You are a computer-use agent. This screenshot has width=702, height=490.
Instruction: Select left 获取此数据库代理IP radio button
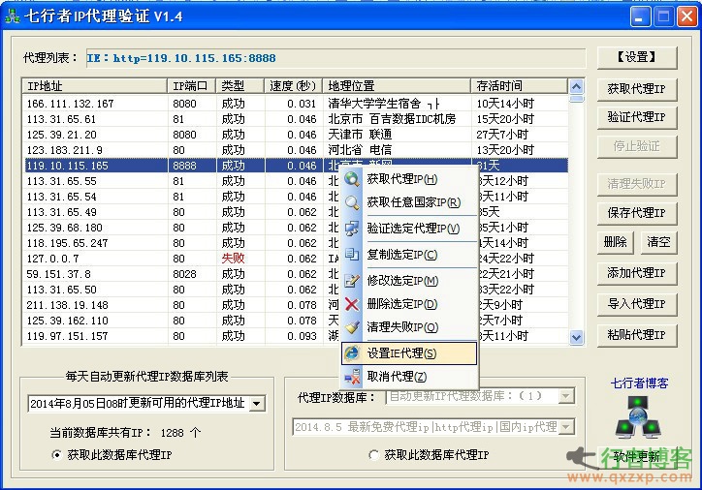(x=57, y=455)
